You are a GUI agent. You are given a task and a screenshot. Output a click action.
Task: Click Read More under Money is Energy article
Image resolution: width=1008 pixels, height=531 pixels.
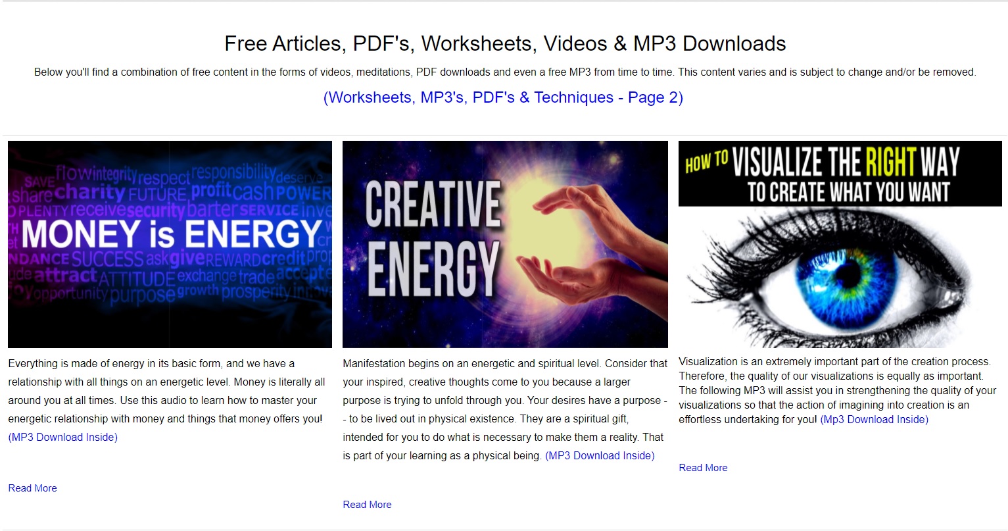click(x=33, y=488)
